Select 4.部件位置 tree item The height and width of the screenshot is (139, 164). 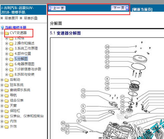pos(23,54)
